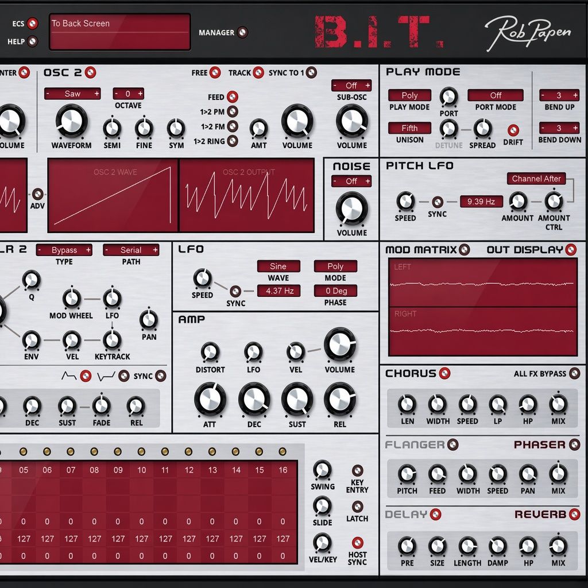Open the LFO WAVE Sine selector
588x588 pixels.
[x=278, y=266]
